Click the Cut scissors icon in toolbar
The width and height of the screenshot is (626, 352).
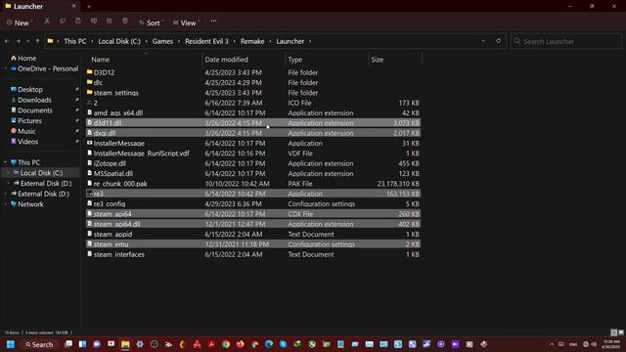click(47, 22)
